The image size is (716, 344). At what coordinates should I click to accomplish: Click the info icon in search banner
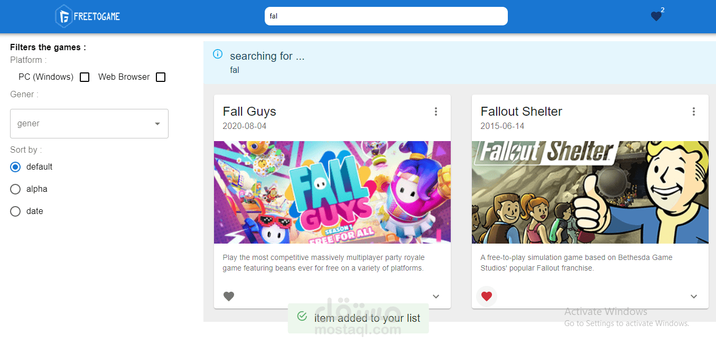click(x=218, y=54)
